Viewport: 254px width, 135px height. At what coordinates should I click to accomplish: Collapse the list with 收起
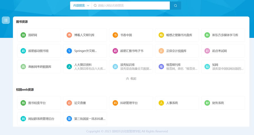tap(131, 78)
